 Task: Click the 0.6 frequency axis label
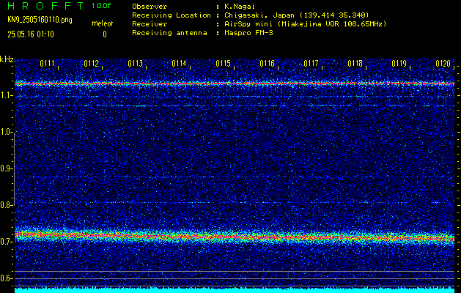[6, 278]
